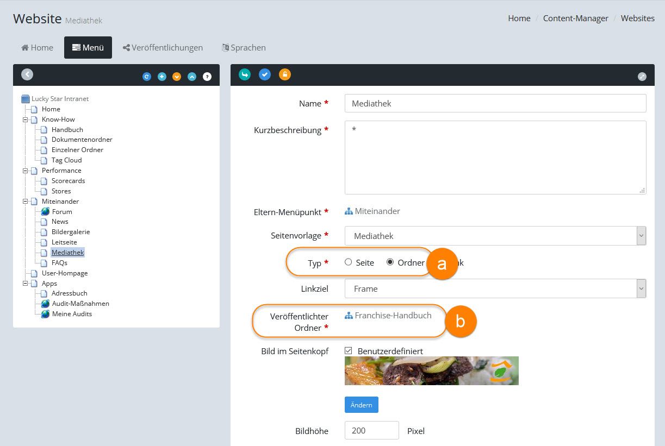The image size is (665, 446).
Task: Click the refresh icon in tree toolbar
Action: pos(146,77)
